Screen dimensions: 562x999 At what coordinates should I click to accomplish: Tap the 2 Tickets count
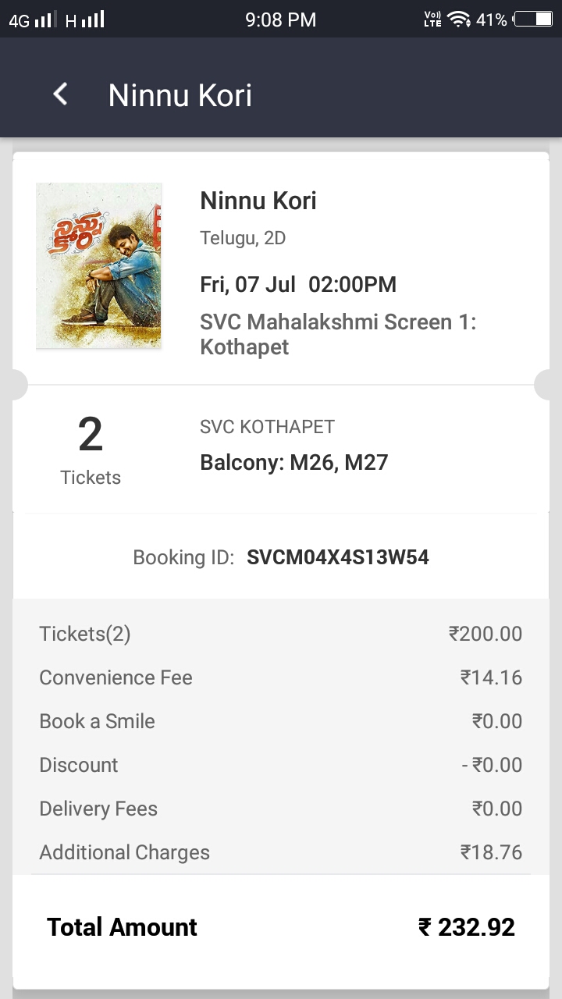tap(91, 450)
